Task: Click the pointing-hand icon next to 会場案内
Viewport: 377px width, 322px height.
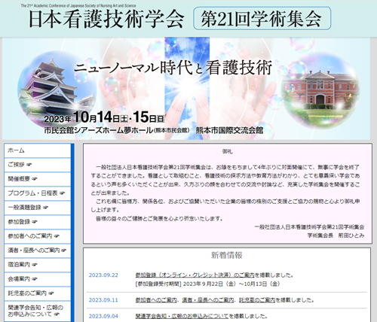Action: [x=35, y=279]
